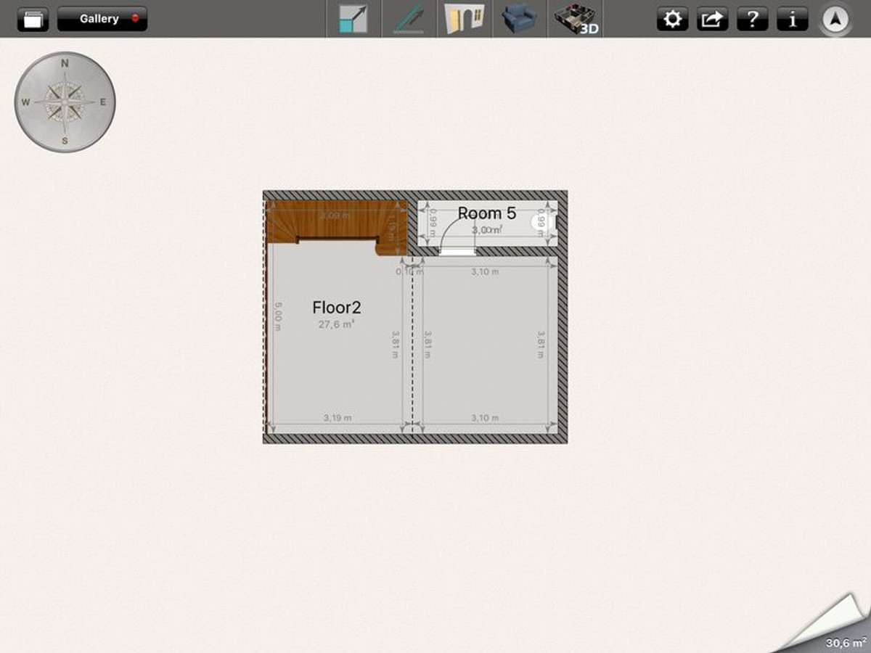
Task: Switch to 3D view mode
Action: [x=576, y=19]
